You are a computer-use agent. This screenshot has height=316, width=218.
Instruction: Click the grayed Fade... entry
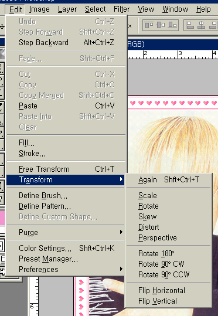[66, 59]
